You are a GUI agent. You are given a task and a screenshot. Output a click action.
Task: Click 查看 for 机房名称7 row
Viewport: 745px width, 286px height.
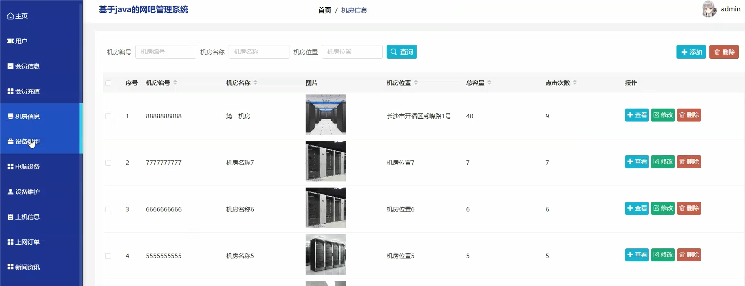[x=637, y=162]
